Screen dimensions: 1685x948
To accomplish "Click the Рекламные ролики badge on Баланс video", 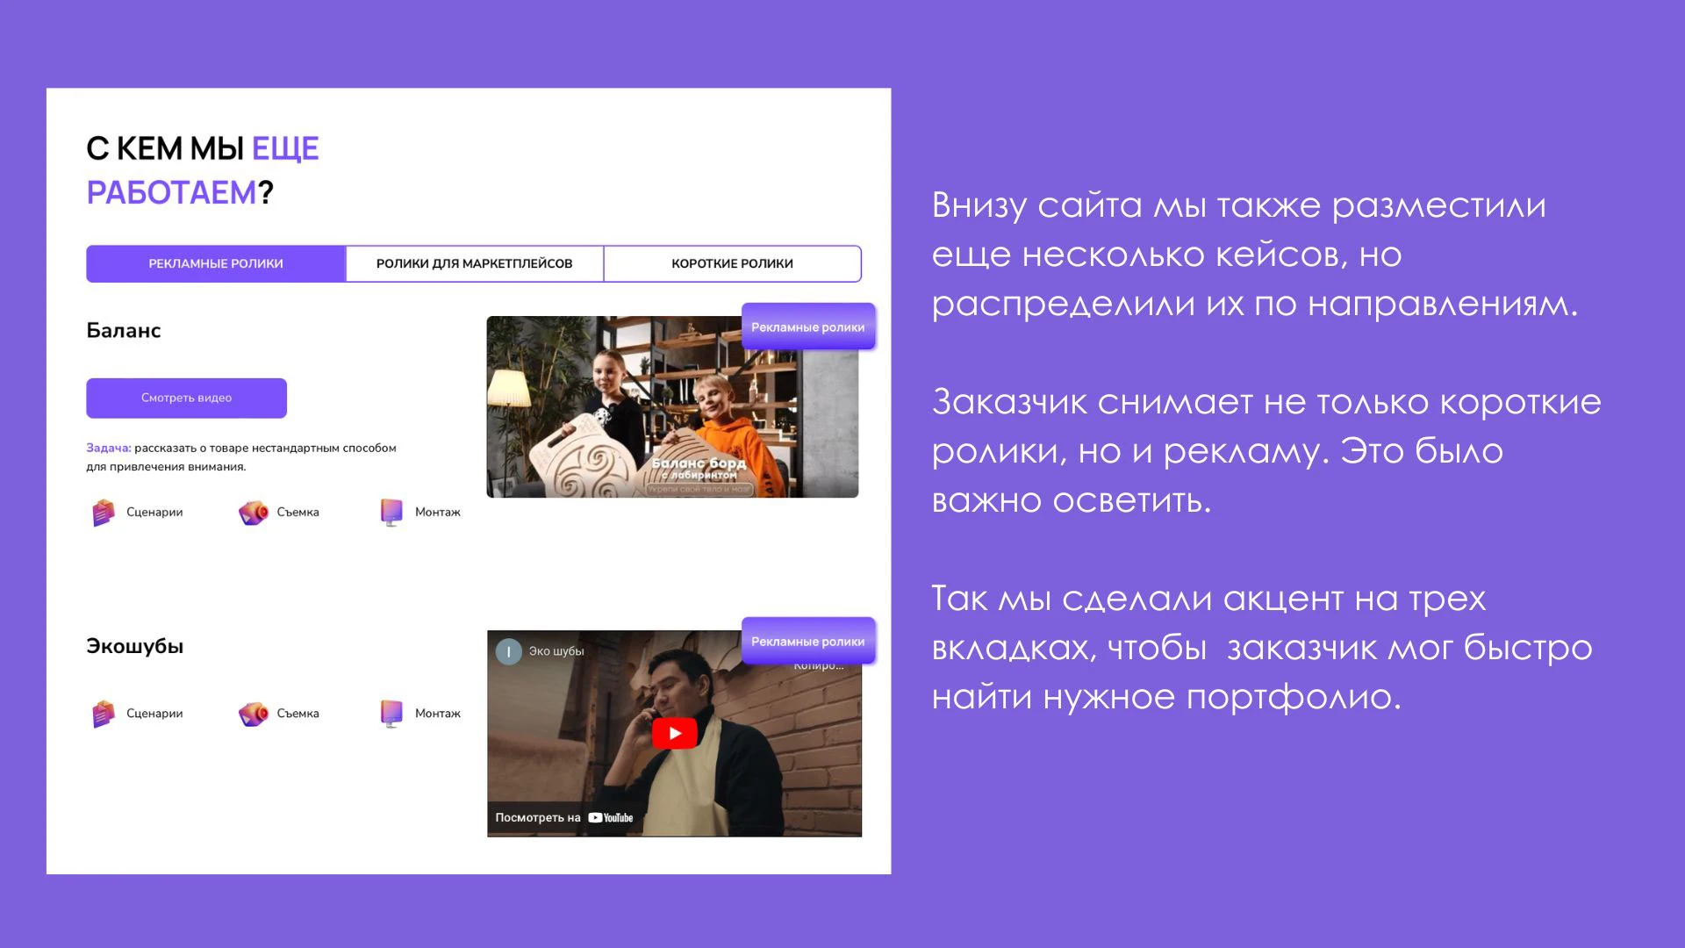I will (x=807, y=326).
